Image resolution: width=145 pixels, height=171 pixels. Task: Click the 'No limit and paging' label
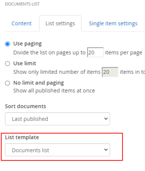point(38,83)
